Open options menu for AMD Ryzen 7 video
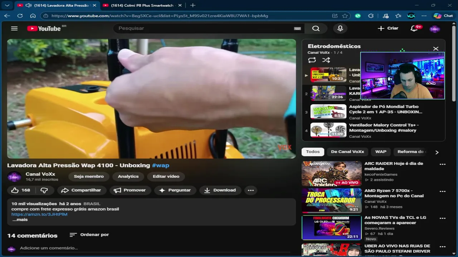 coord(443,192)
